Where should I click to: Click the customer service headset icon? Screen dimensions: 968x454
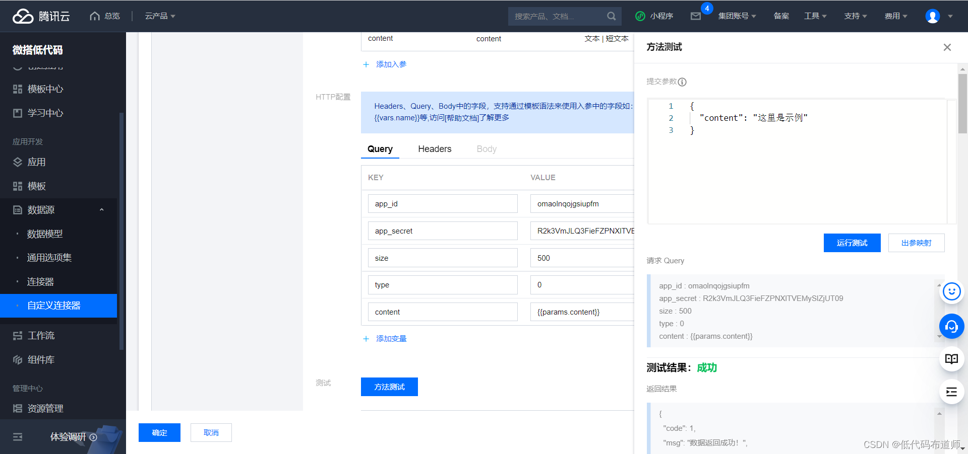951,327
